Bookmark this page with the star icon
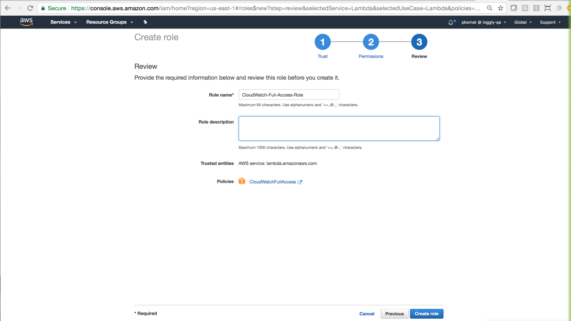571x321 pixels. pos(501,8)
